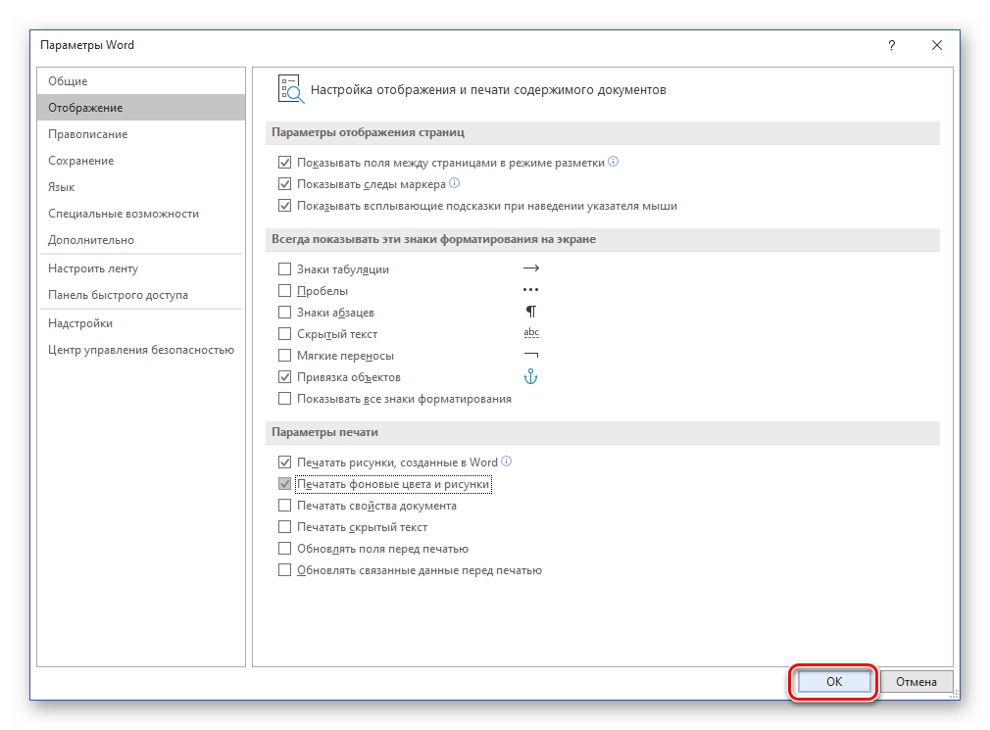Image resolution: width=990 pixels, height=730 pixels.
Task: Click the soft hyphen symbol icon
Action: pyautogui.click(x=531, y=356)
